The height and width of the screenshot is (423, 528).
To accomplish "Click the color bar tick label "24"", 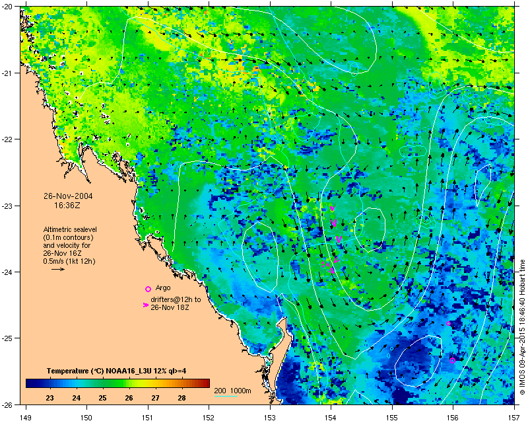I will pos(76,398).
